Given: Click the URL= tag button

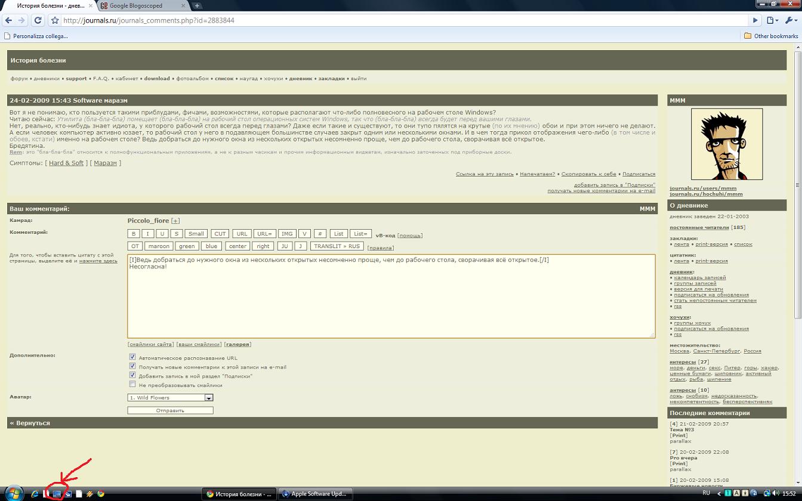Looking at the screenshot, I should coord(264,234).
